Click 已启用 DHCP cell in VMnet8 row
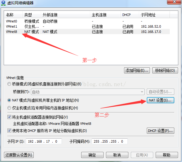The image size is (182, 162). pos(128,32)
